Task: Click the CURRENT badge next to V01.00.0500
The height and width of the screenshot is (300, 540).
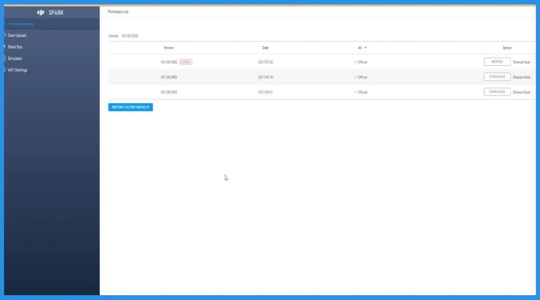Action: click(186, 62)
